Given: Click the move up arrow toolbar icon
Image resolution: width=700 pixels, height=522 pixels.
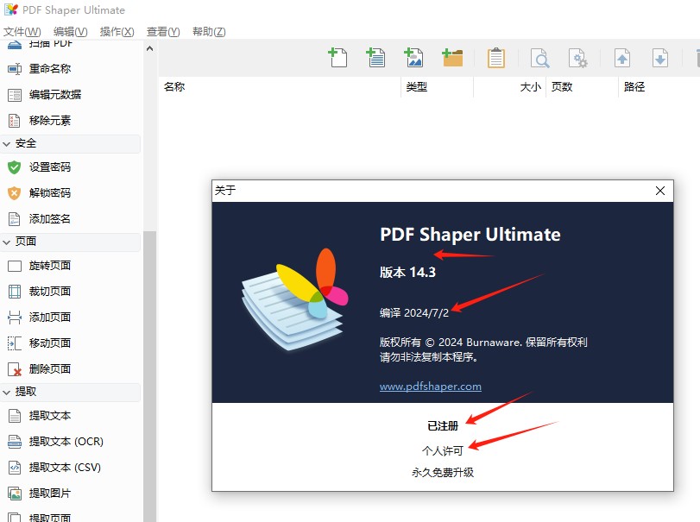Looking at the screenshot, I should tap(621, 58).
